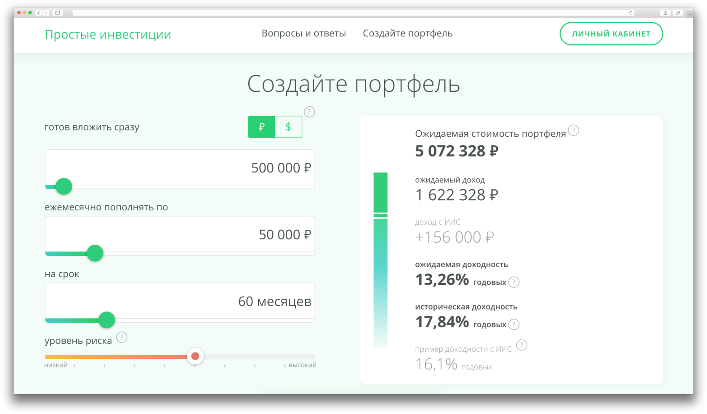Open a new tab with plus icon

tap(690, 14)
